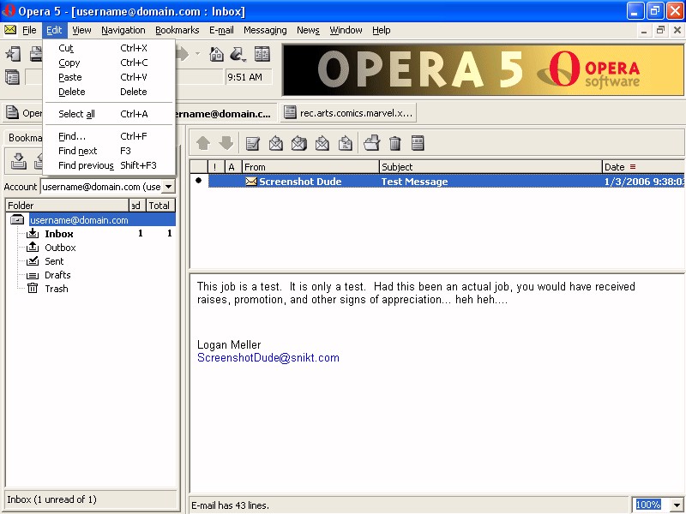Compose a new message with pencil icon
The height and width of the screenshot is (514, 686).
pyautogui.click(x=252, y=143)
